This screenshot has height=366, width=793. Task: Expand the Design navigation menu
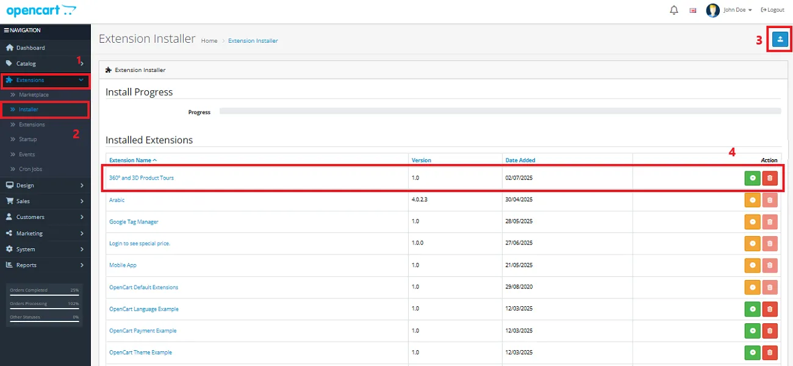(45, 185)
